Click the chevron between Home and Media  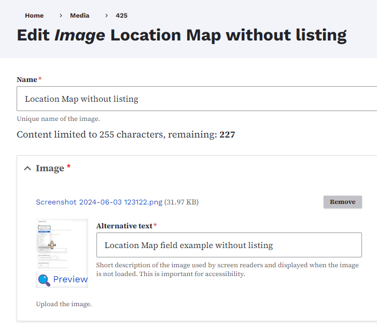60,16
